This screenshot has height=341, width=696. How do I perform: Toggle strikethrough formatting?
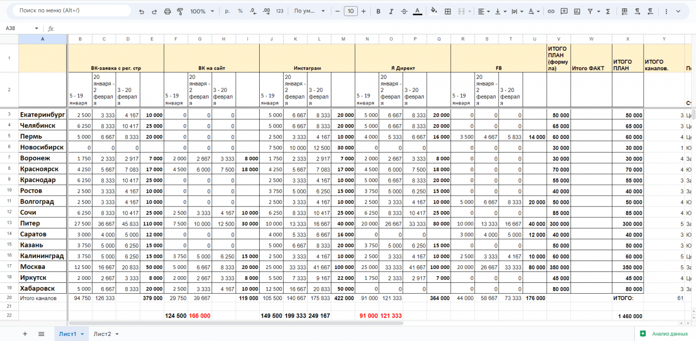404,11
